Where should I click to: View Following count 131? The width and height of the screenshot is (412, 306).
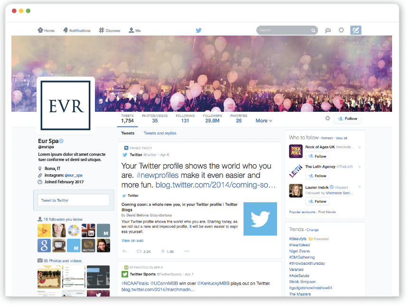185,119
